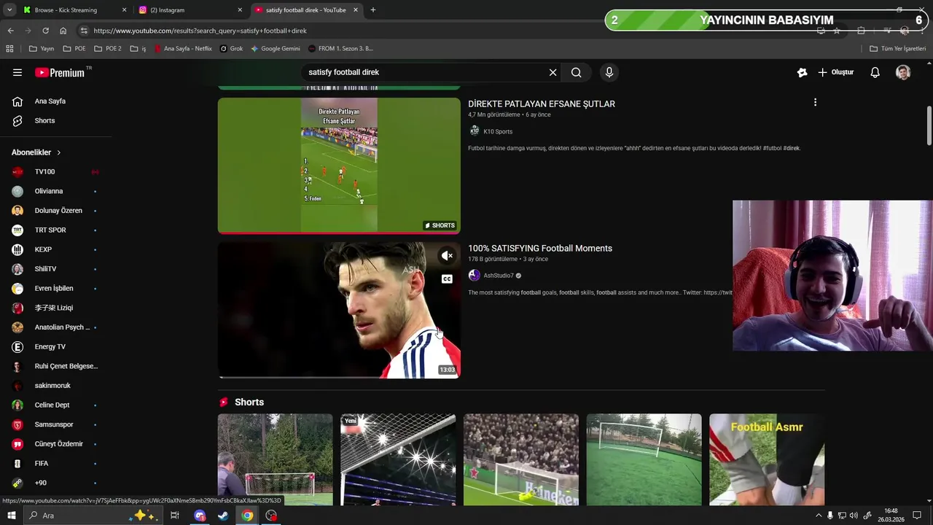Viewport: 933px width, 525px height.
Task: Open the browser home page button
Action: point(63,31)
